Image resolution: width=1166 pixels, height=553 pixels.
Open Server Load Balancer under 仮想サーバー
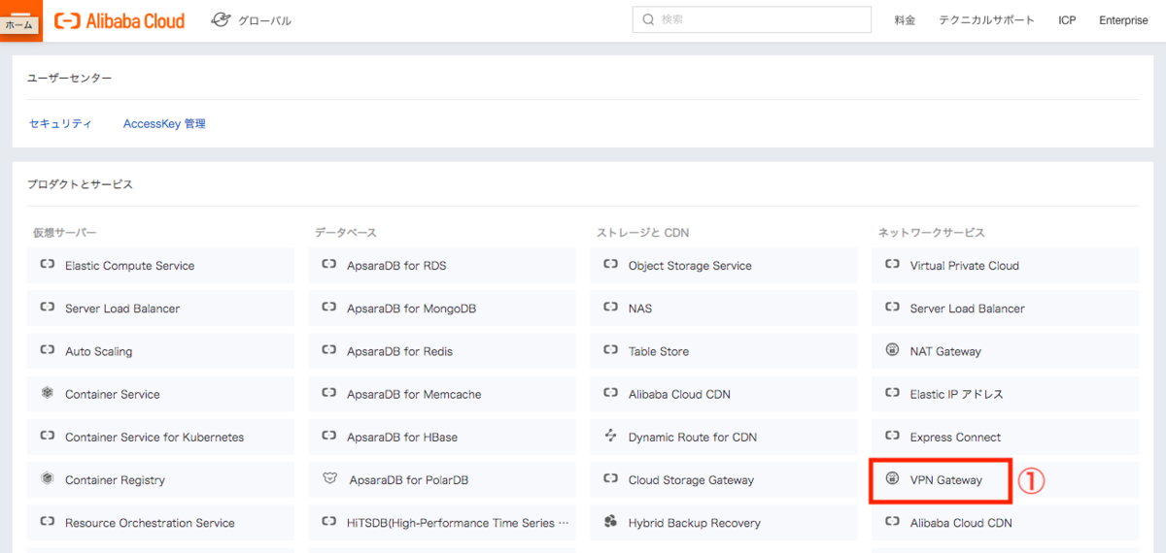click(160, 309)
